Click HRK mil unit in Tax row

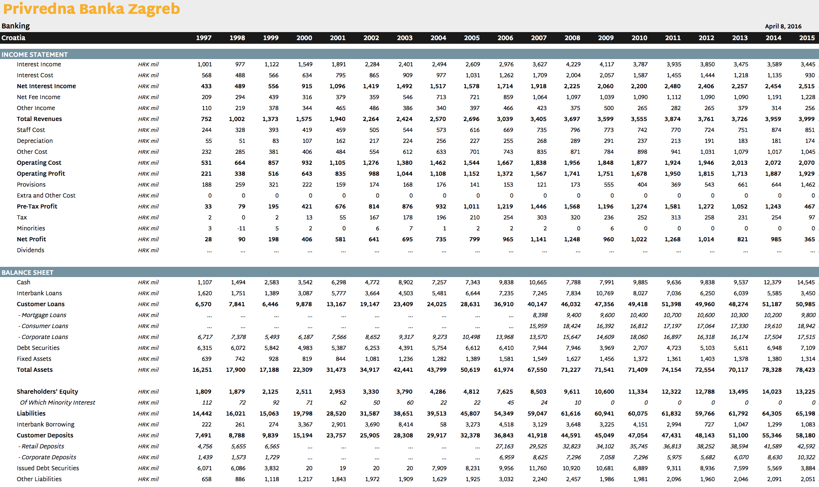tap(148, 217)
